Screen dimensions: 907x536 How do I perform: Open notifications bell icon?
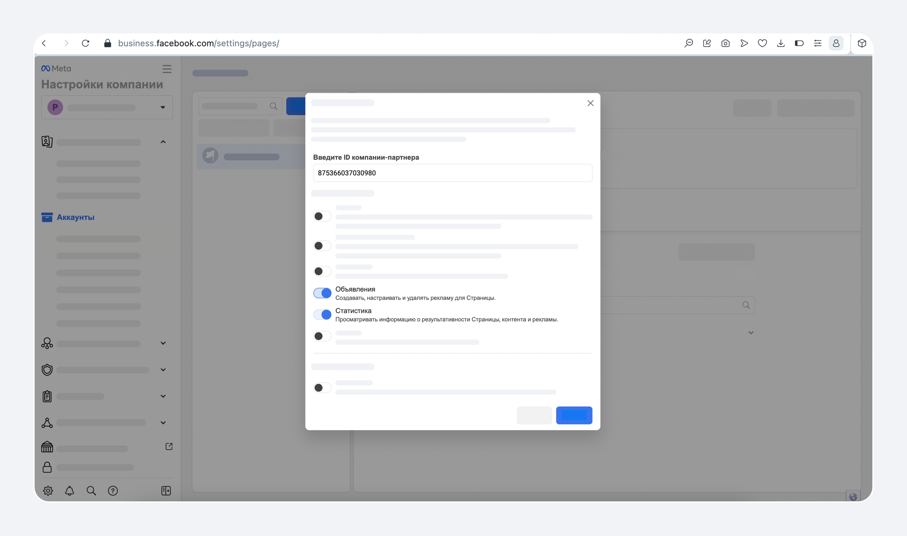69,491
